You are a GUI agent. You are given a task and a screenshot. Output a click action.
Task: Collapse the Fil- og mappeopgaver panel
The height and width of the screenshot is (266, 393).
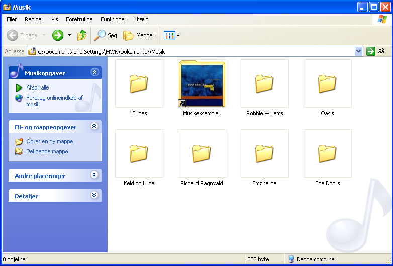(94, 126)
